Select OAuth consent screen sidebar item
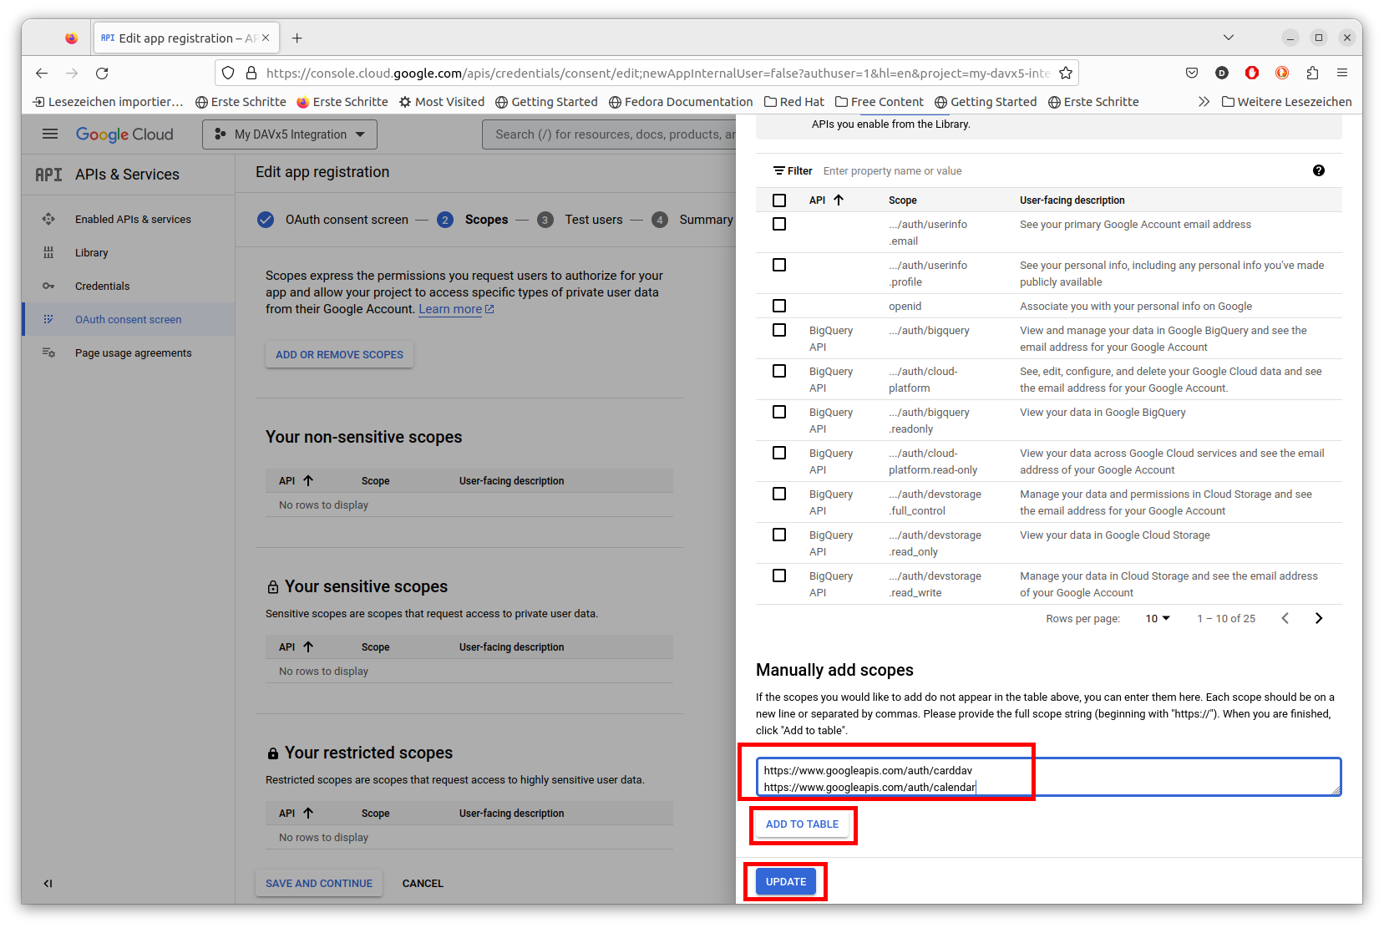Viewport: 1384px width, 928px height. click(128, 319)
